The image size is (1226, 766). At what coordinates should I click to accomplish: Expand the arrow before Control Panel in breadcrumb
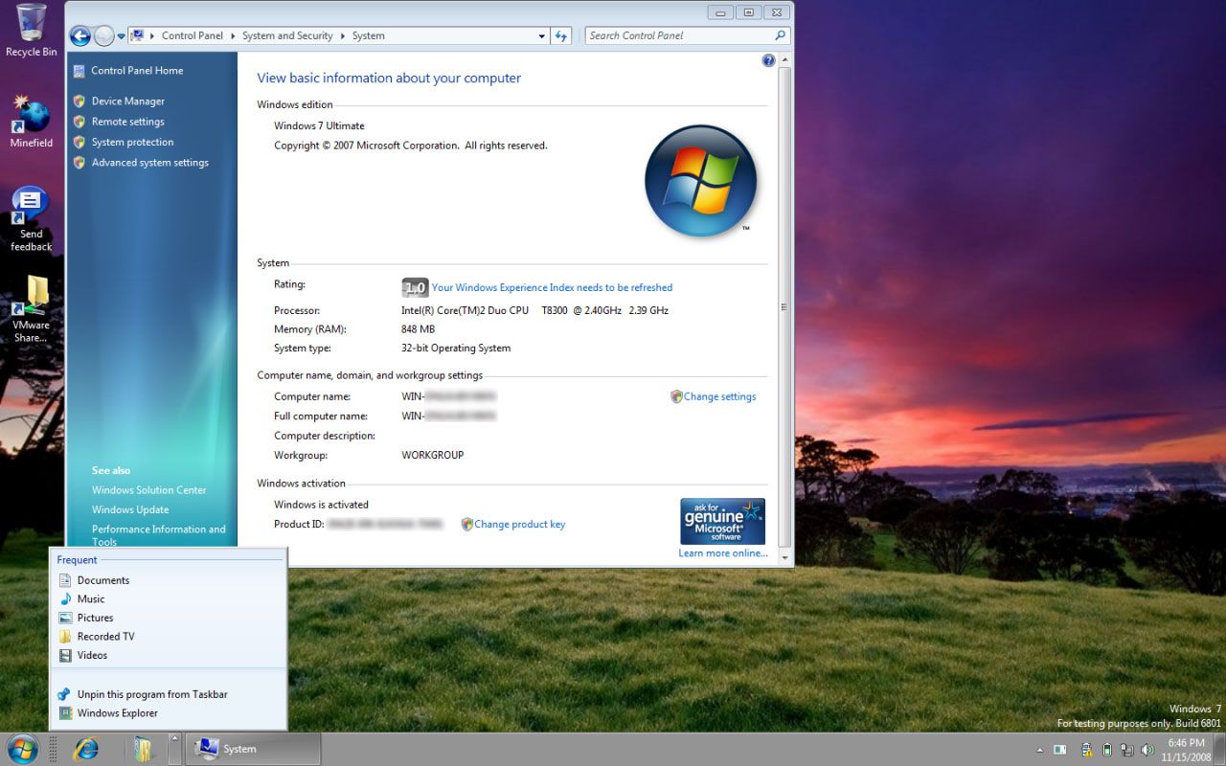click(152, 35)
